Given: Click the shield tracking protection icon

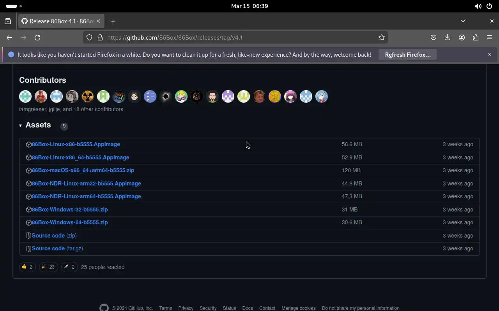Looking at the screenshot, I should pyautogui.click(x=89, y=37).
